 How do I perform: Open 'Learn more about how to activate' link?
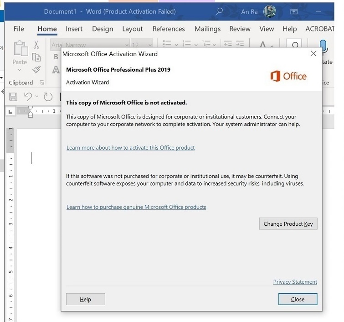pyautogui.click(x=130, y=148)
